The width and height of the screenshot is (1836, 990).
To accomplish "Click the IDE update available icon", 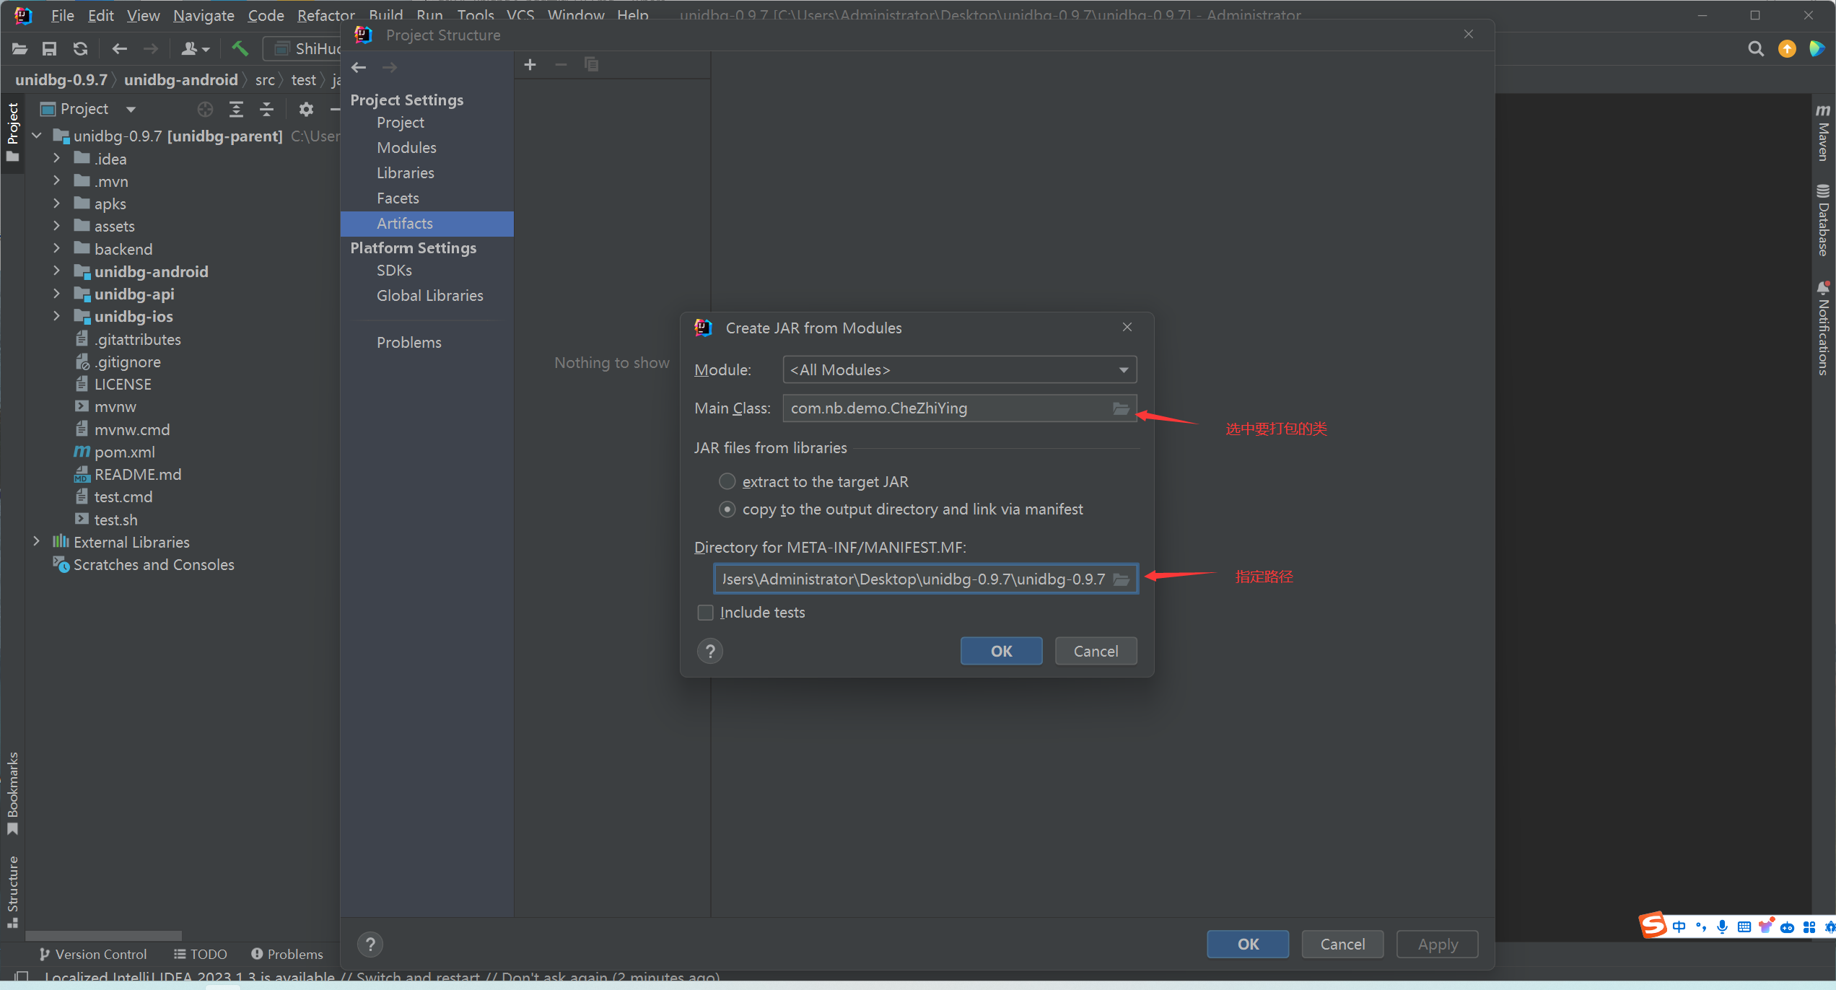I will (x=1787, y=48).
